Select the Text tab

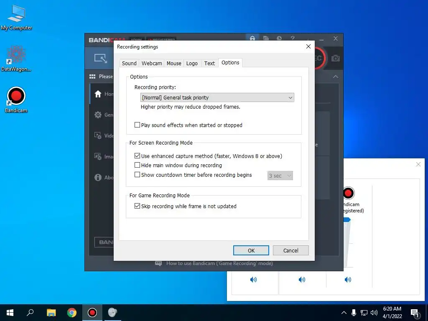click(210, 64)
